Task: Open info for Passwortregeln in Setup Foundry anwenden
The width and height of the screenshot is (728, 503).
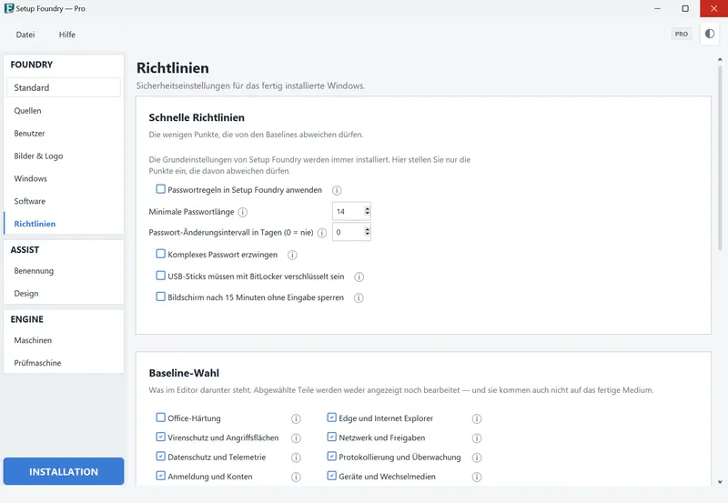Action: 337,190
